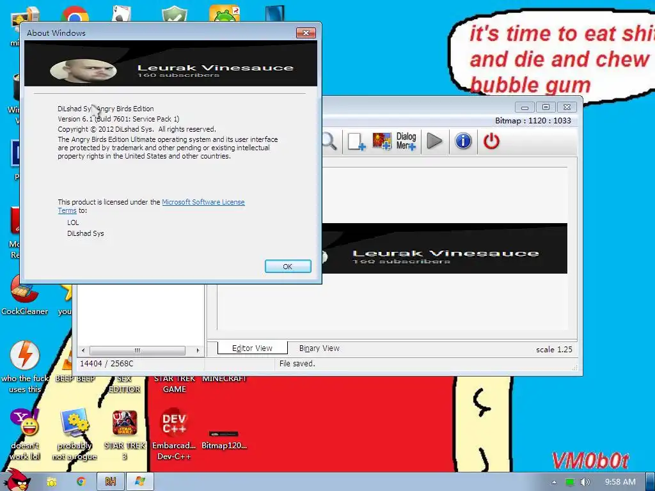Image resolution: width=655 pixels, height=491 pixels.
Task: Click the SEX EDITIOR desktop label
Action: coord(125,384)
